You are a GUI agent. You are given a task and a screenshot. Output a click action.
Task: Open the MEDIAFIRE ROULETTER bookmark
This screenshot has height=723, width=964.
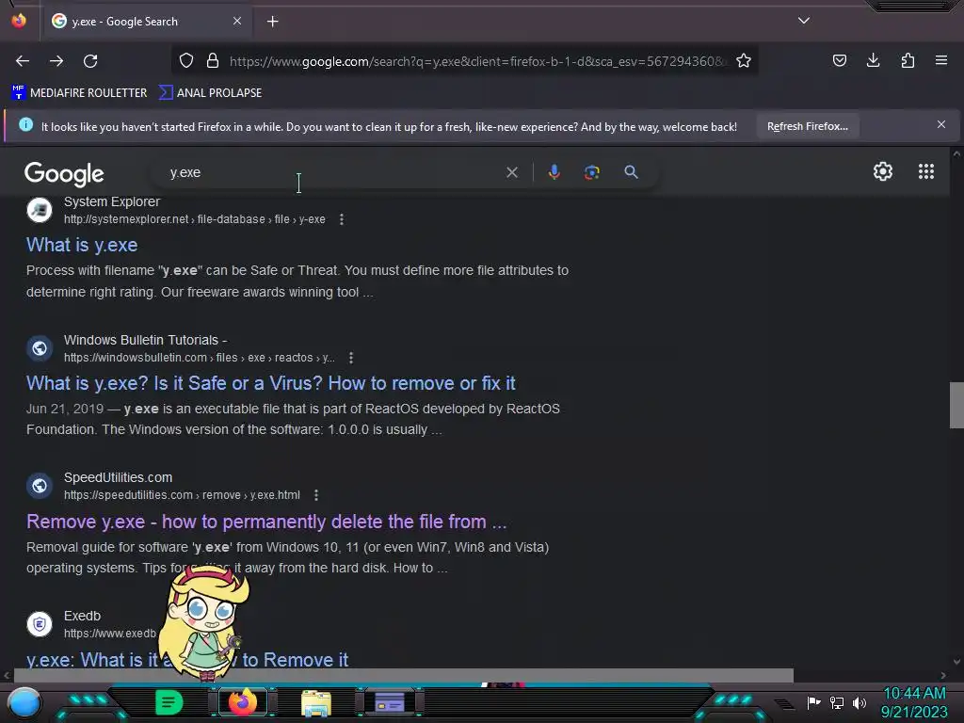(79, 93)
